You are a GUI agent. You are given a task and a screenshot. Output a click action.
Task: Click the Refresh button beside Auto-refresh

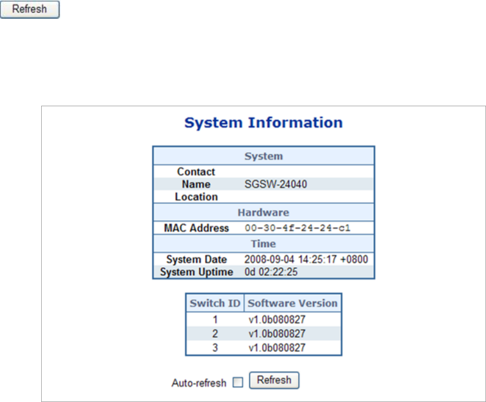point(274,380)
